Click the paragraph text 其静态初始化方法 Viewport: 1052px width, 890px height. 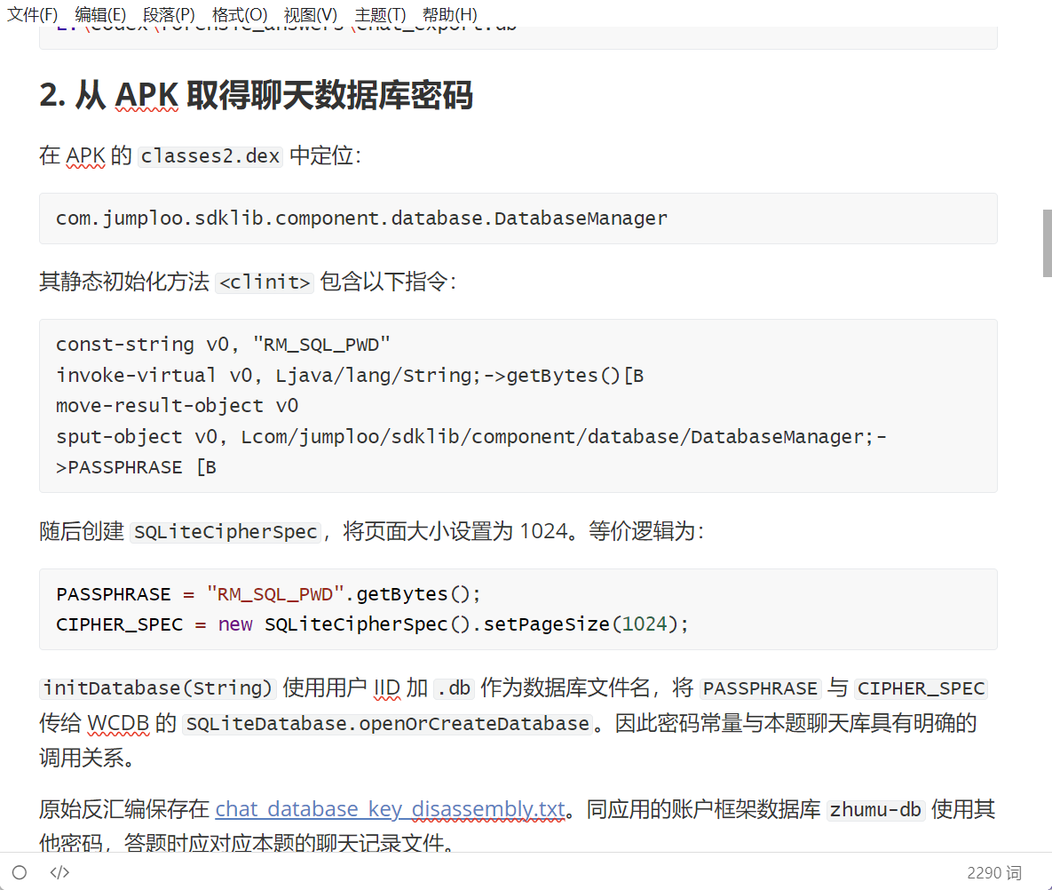[x=124, y=282]
